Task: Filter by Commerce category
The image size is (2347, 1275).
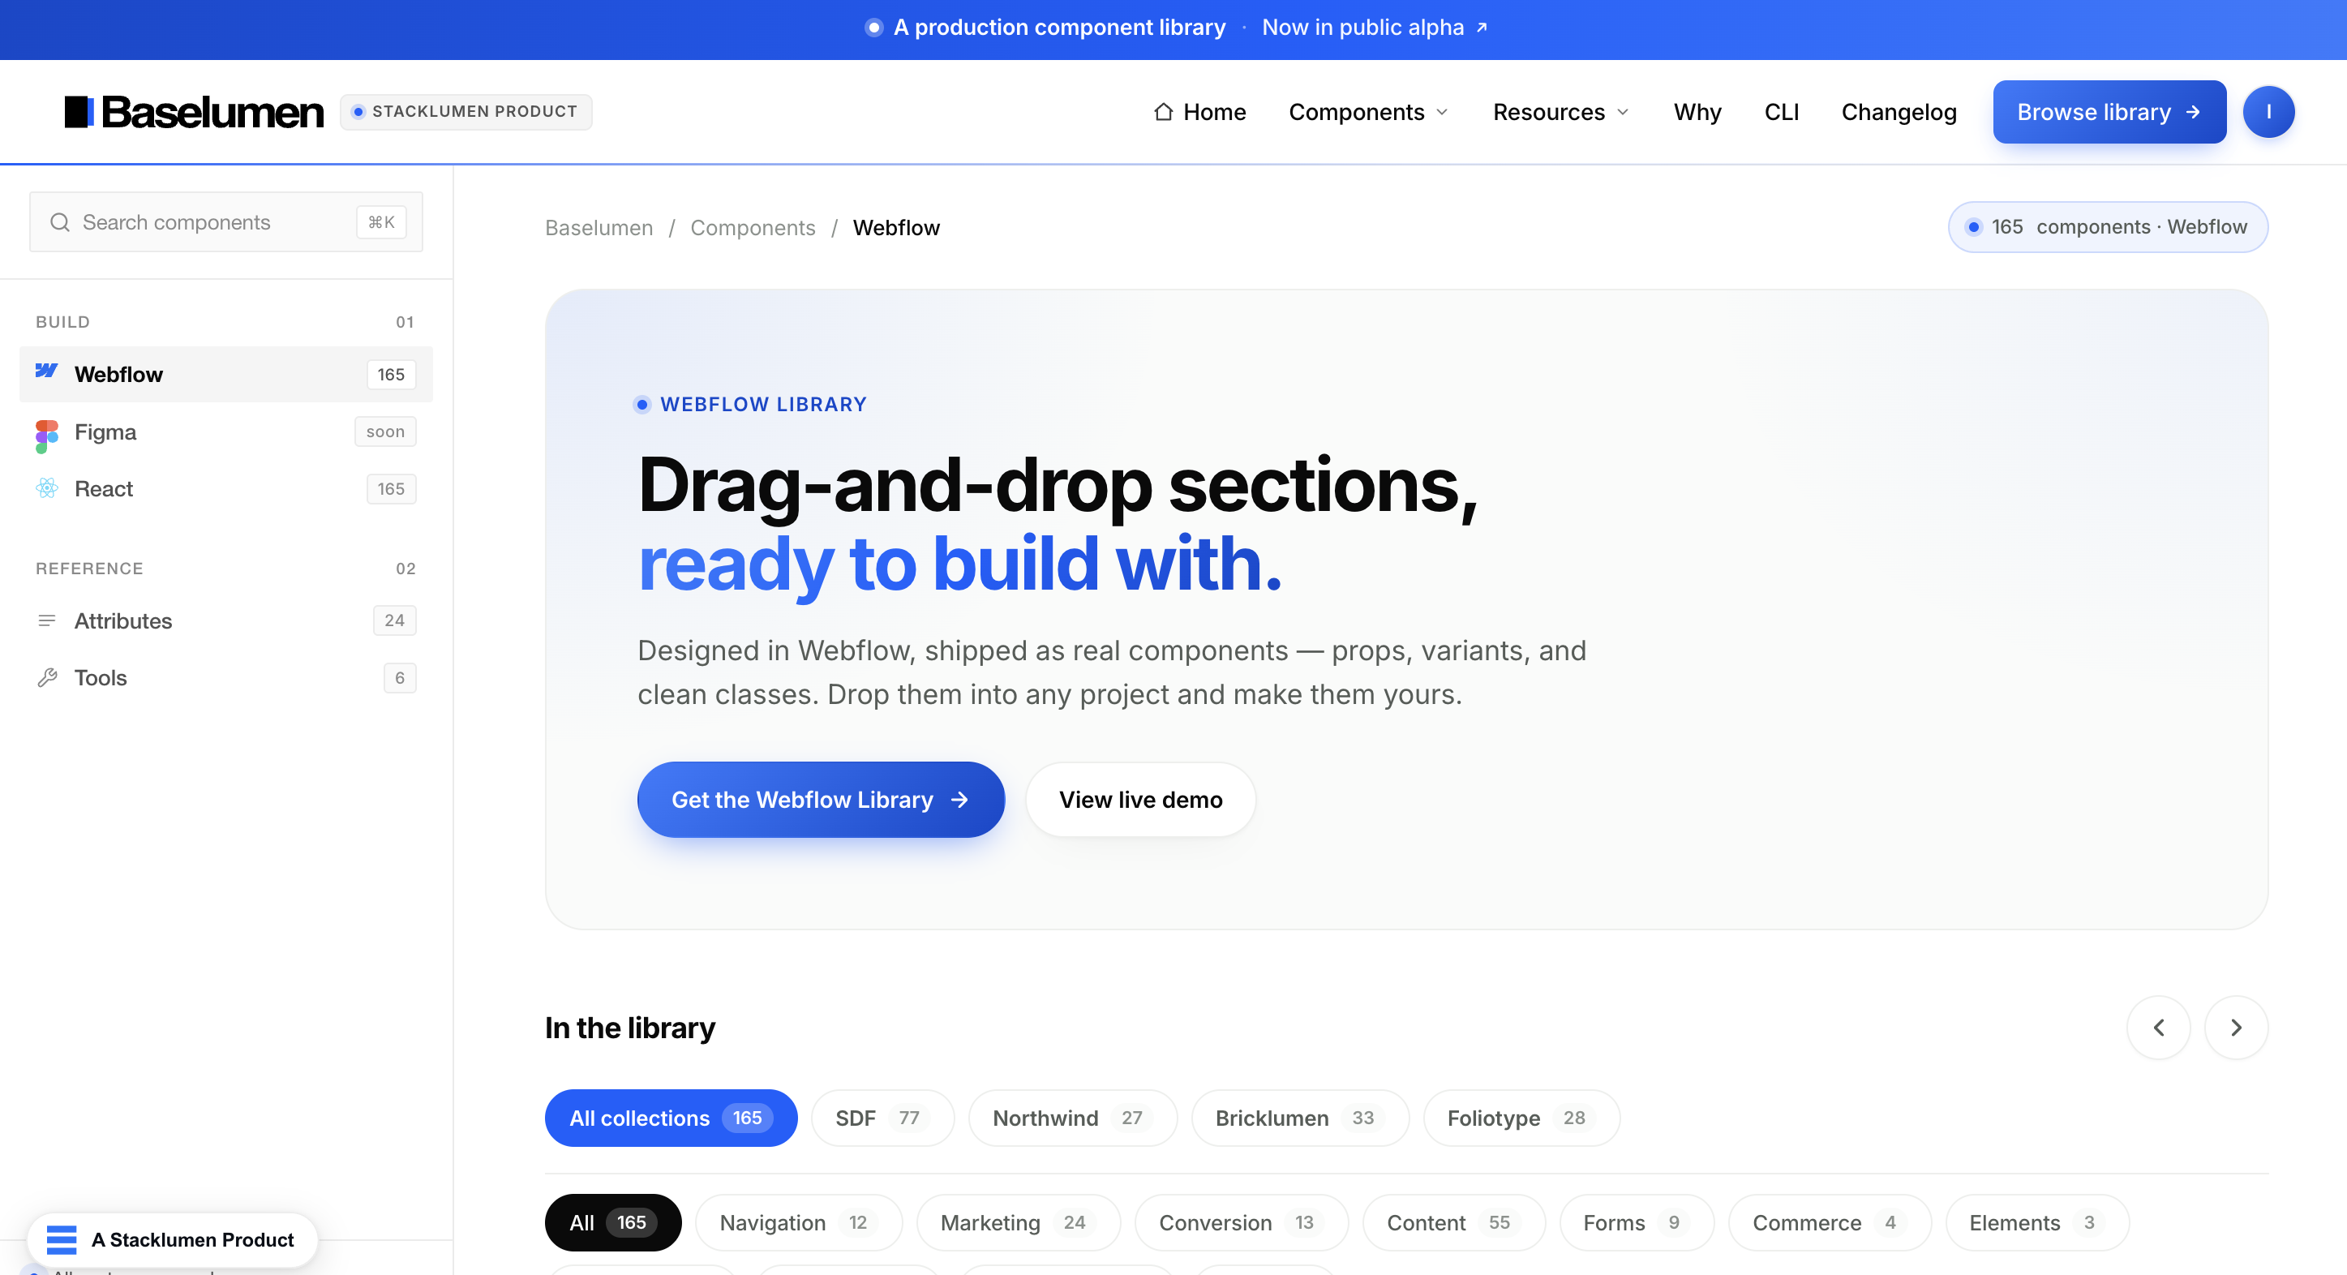Action: point(1830,1222)
